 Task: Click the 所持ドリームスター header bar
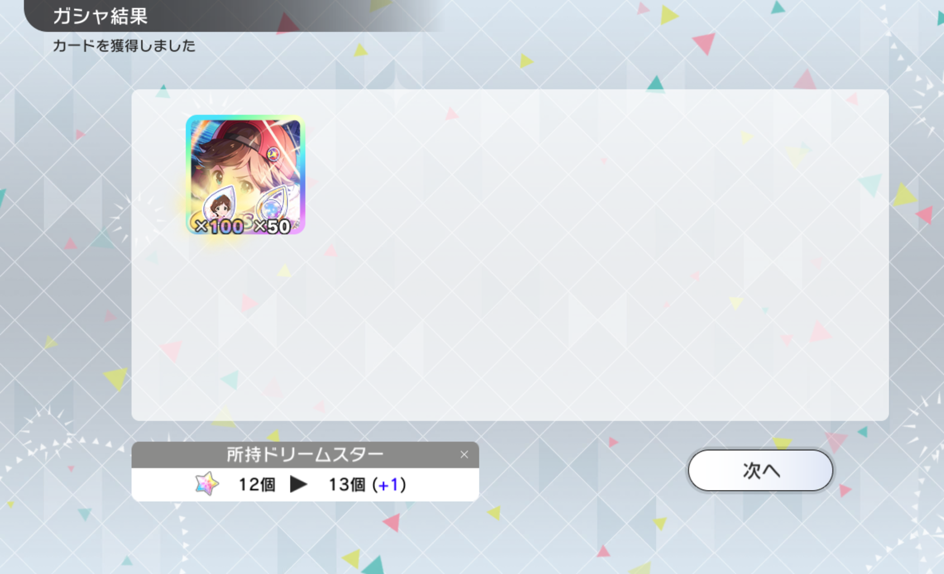click(305, 455)
